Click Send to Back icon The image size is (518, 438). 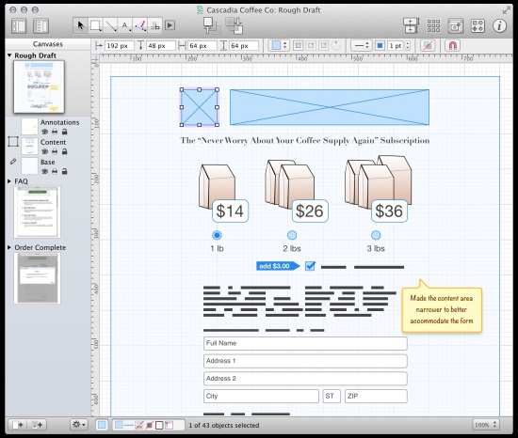click(x=235, y=25)
